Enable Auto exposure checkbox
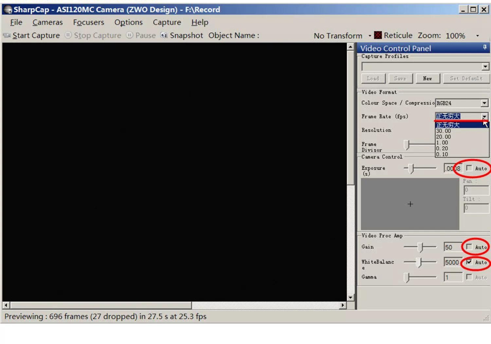The image size is (491, 344). [x=469, y=168]
